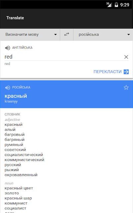Tap the red text input field
Screen dimensions: 133x213
(x=64, y=57)
